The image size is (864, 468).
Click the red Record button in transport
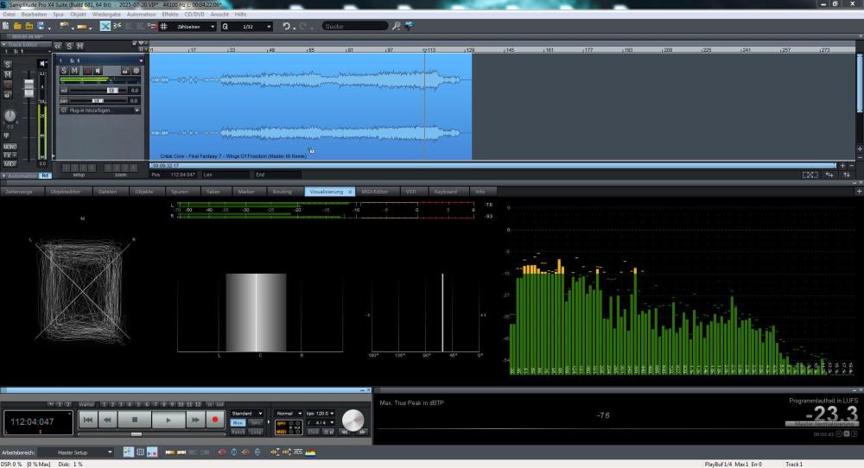[215, 420]
